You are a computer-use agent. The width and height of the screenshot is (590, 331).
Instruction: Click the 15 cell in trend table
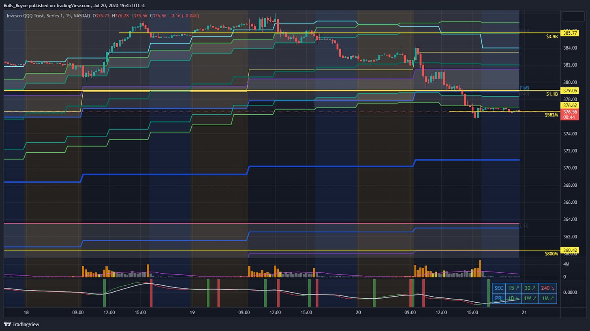(514, 288)
